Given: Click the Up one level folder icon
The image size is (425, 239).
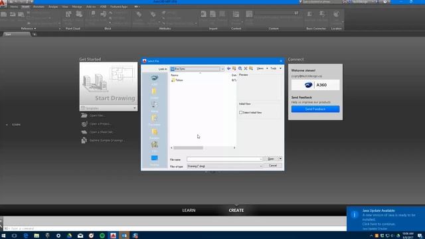Looking at the screenshot, I should [x=234, y=68].
